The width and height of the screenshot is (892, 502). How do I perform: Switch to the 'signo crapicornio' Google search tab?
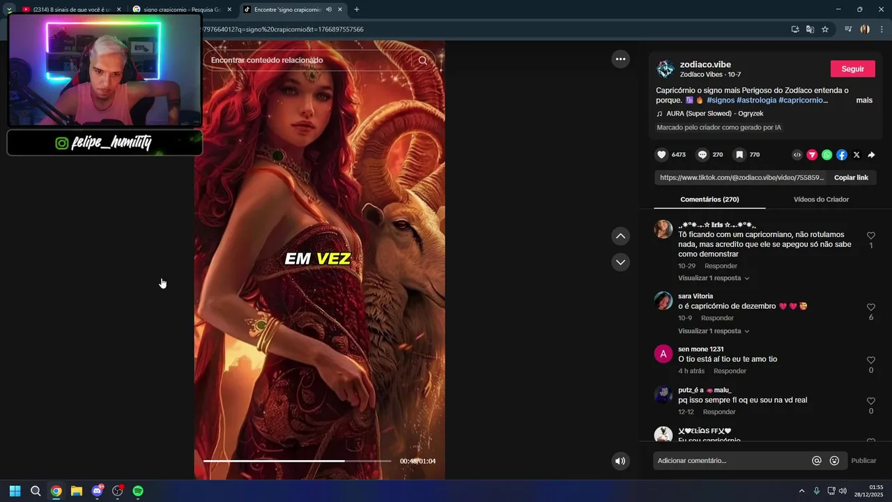181,10
